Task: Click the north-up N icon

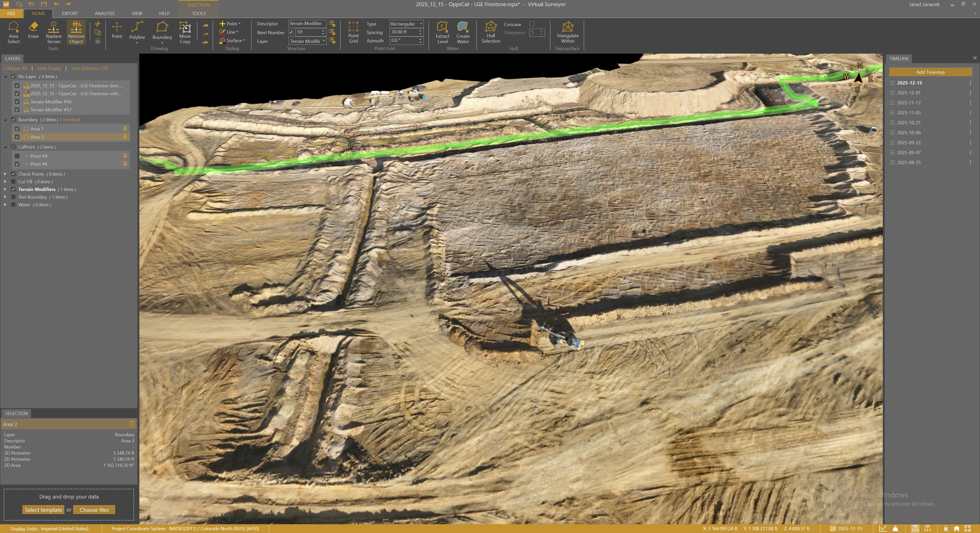Action: click(946, 528)
